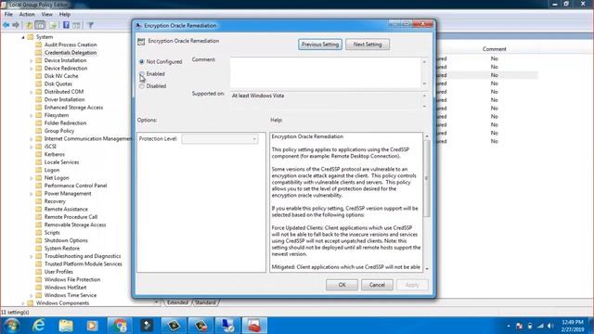
Task: Launch Internet Explorer from the taskbar
Action: coord(39,326)
